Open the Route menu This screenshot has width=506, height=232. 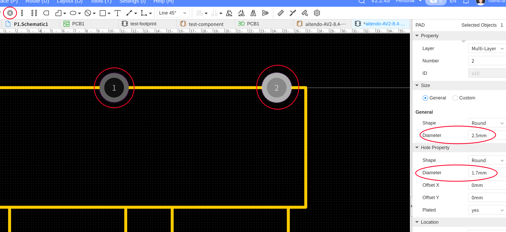pos(37,1)
